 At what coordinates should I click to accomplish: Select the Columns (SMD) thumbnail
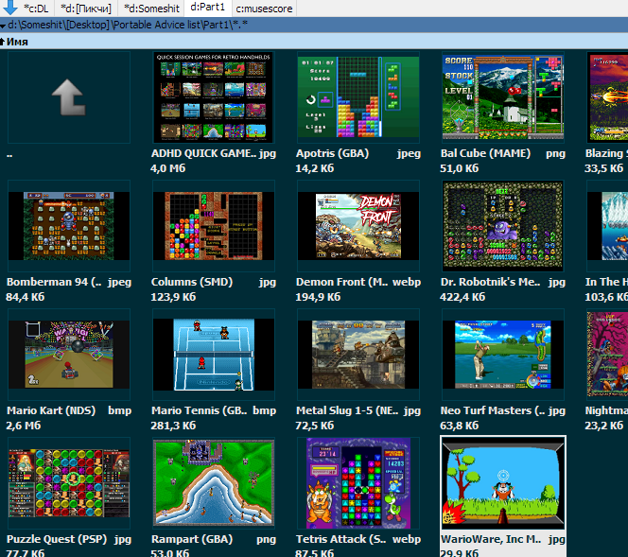coord(214,226)
